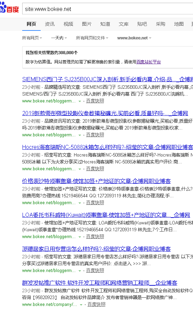Screen dimensions: 193x309
Task: Expand the 一天内 time filter dropdown
Action: tap(59, 38)
